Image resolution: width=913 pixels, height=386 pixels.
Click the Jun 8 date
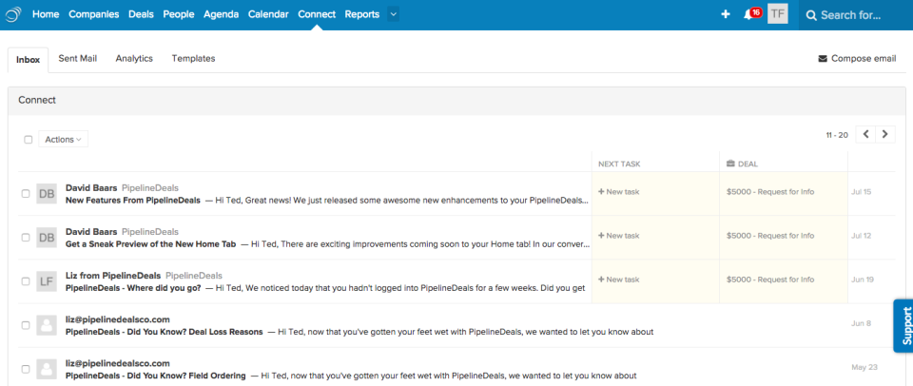pos(862,323)
